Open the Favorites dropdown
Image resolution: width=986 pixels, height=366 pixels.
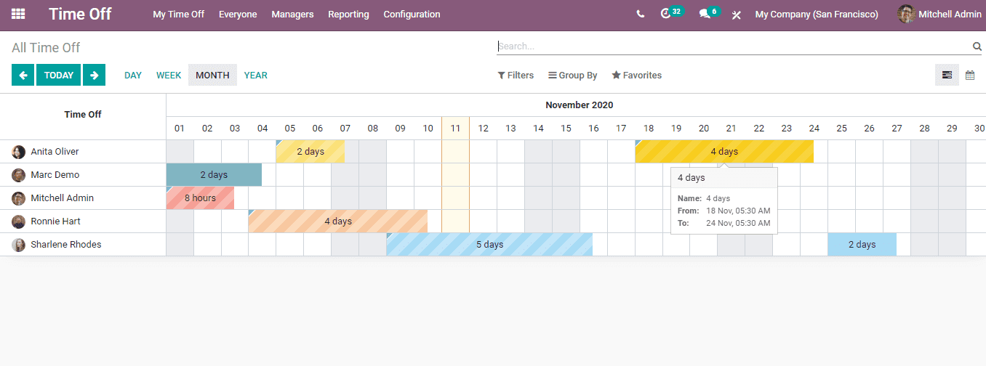pyautogui.click(x=637, y=75)
